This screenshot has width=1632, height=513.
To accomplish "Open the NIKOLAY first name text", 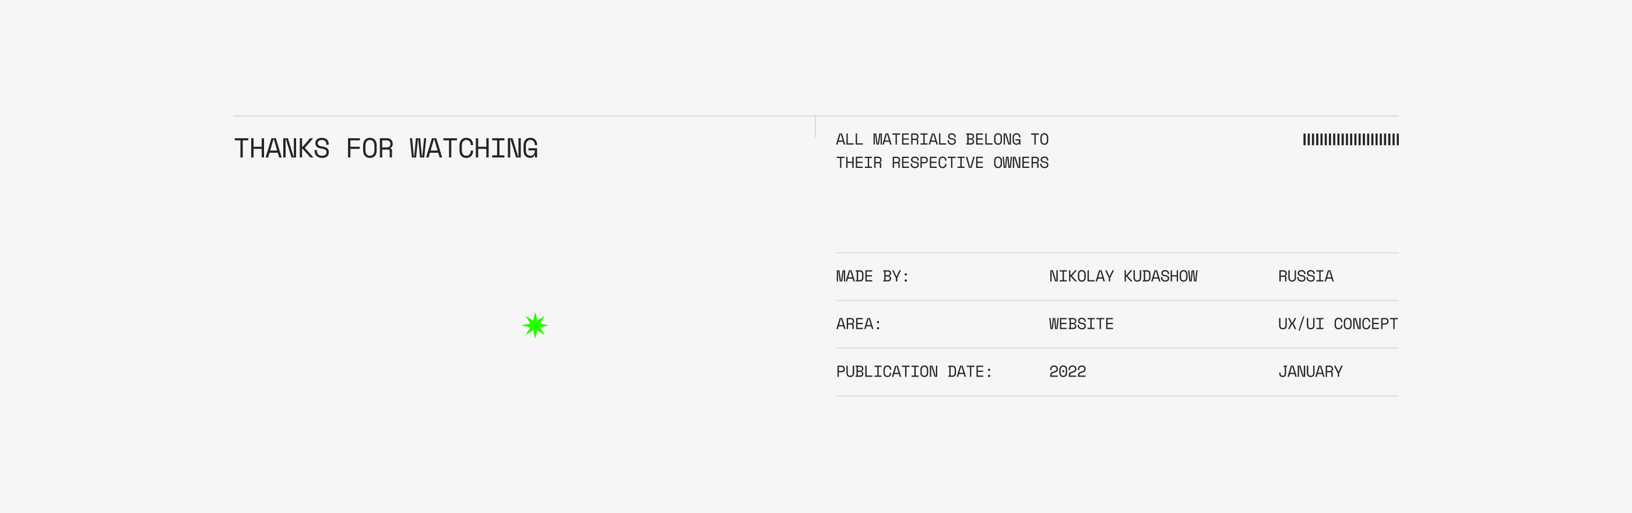I will click(1081, 276).
